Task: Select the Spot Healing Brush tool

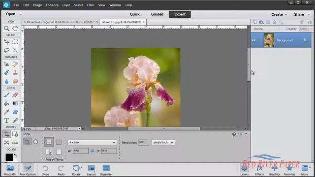Action: (15, 64)
